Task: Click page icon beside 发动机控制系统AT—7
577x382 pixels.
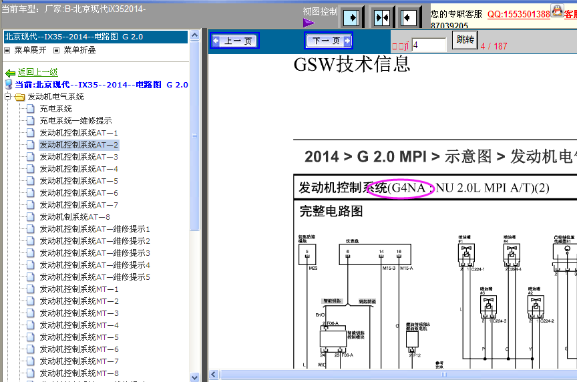Action: pyautogui.click(x=31, y=204)
